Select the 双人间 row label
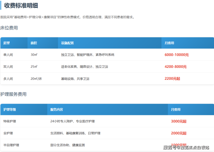This screenshot has height=152, width=214. tap(8, 67)
